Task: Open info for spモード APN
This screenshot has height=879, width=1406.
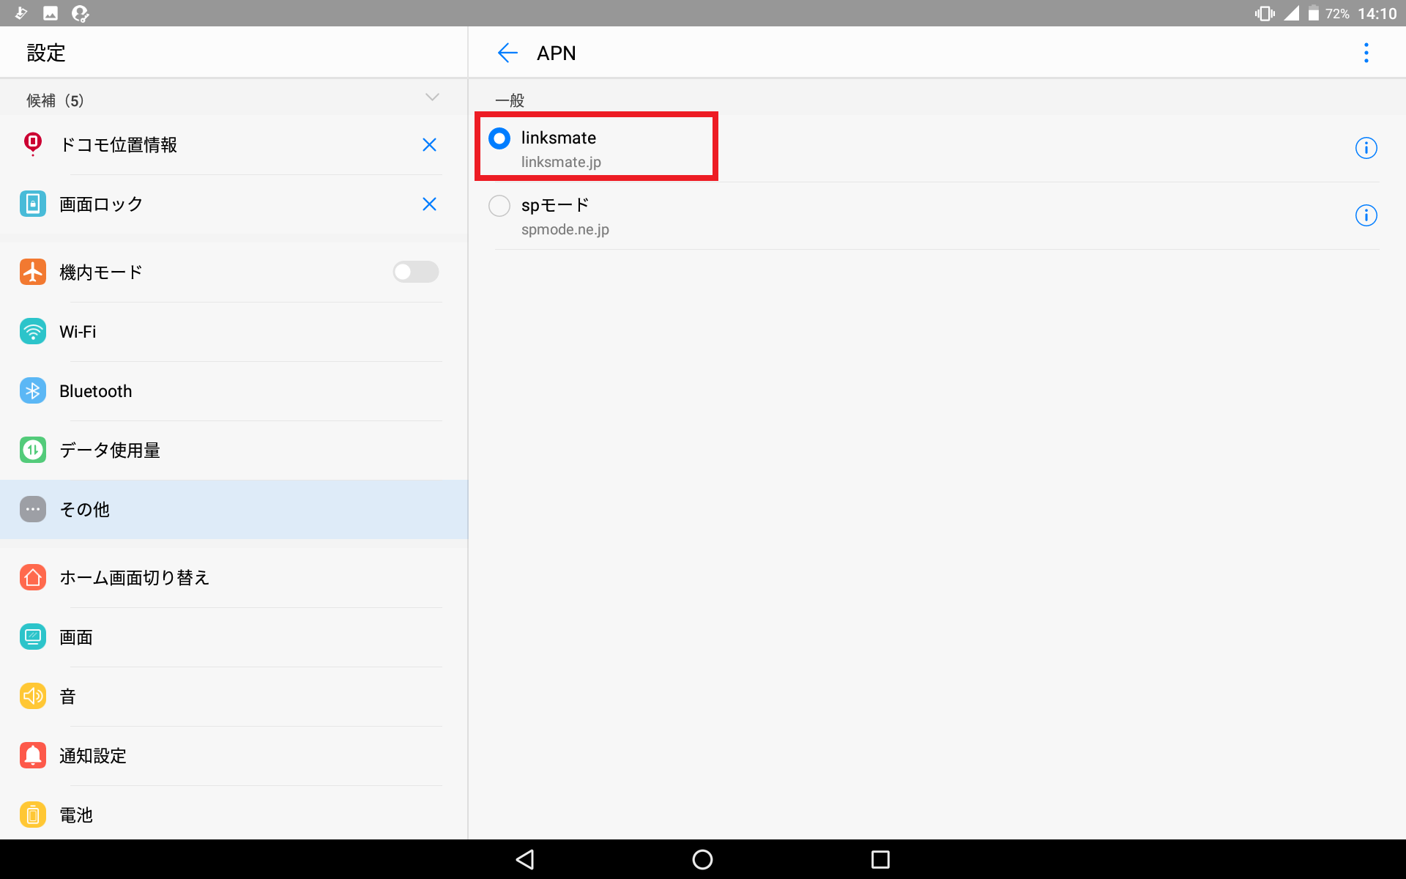Action: coord(1366,215)
